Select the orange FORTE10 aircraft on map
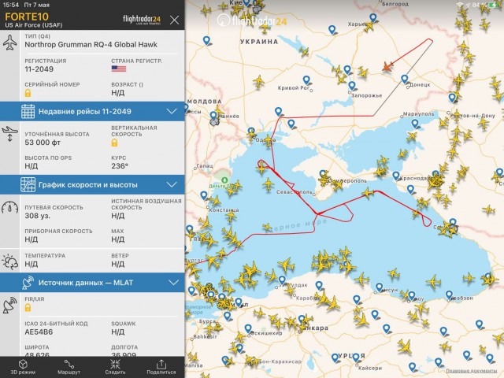The width and height of the screenshot is (504, 378). [x=388, y=66]
